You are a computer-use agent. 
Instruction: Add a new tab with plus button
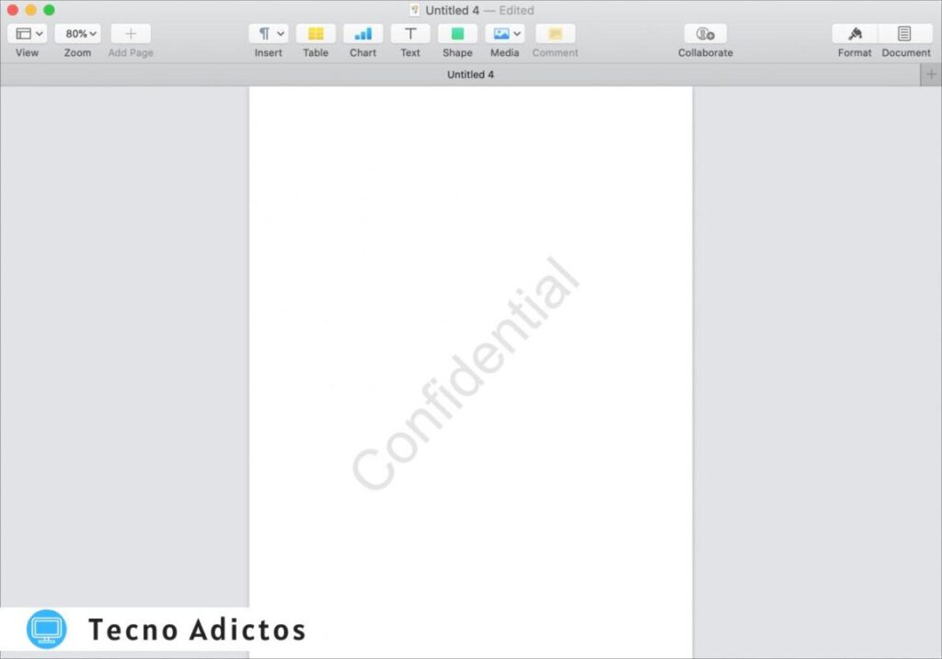coord(931,74)
